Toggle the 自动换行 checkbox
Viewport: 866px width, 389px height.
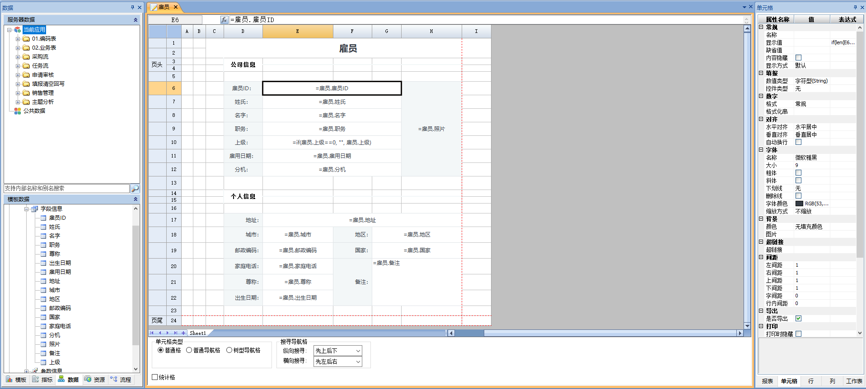(x=798, y=142)
